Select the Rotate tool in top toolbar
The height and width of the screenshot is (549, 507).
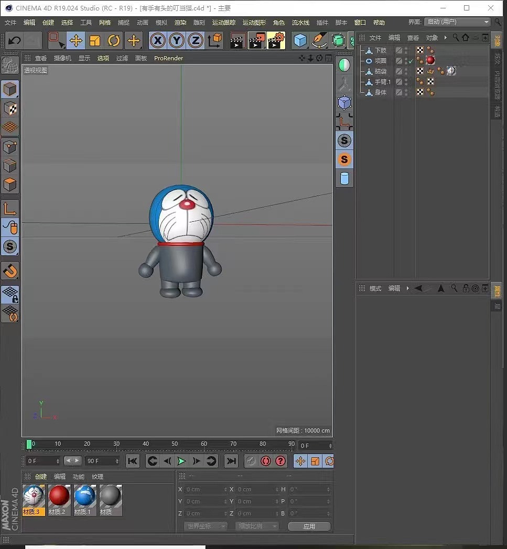coord(114,40)
